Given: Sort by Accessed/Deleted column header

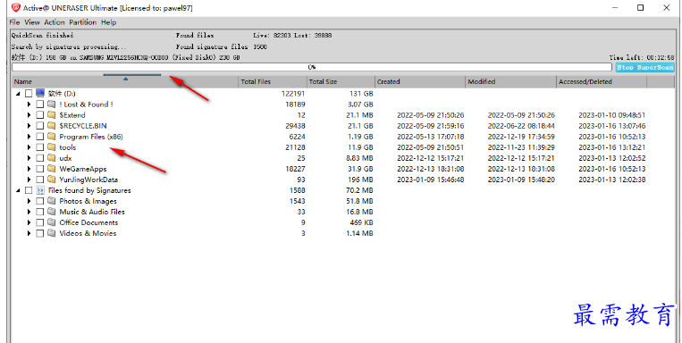Looking at the screenshot, I should 602,81.
